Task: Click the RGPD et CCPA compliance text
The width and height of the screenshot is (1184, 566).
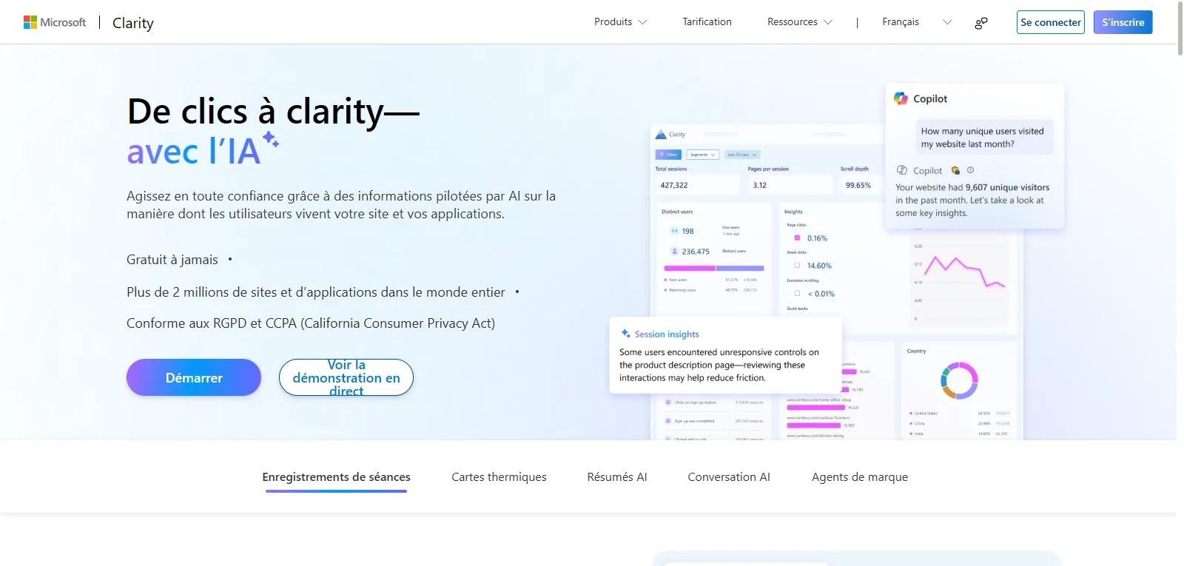Action: click(x=311, y=323)
